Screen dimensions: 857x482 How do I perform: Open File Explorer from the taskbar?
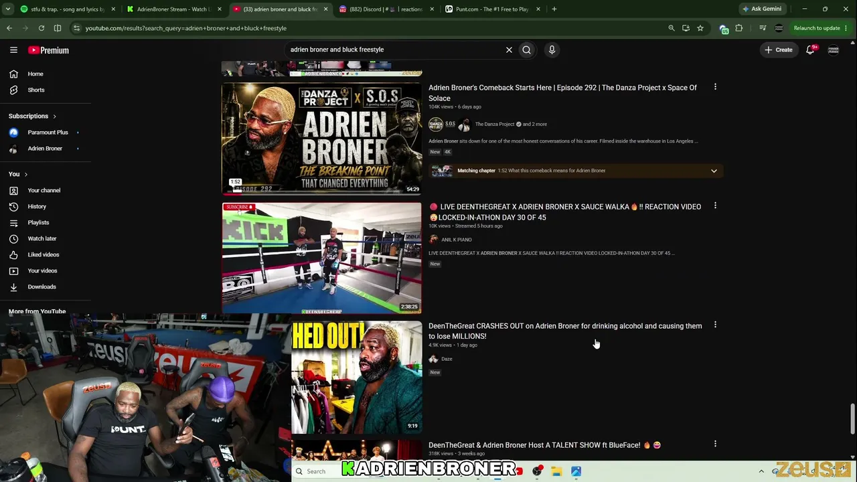556,471
